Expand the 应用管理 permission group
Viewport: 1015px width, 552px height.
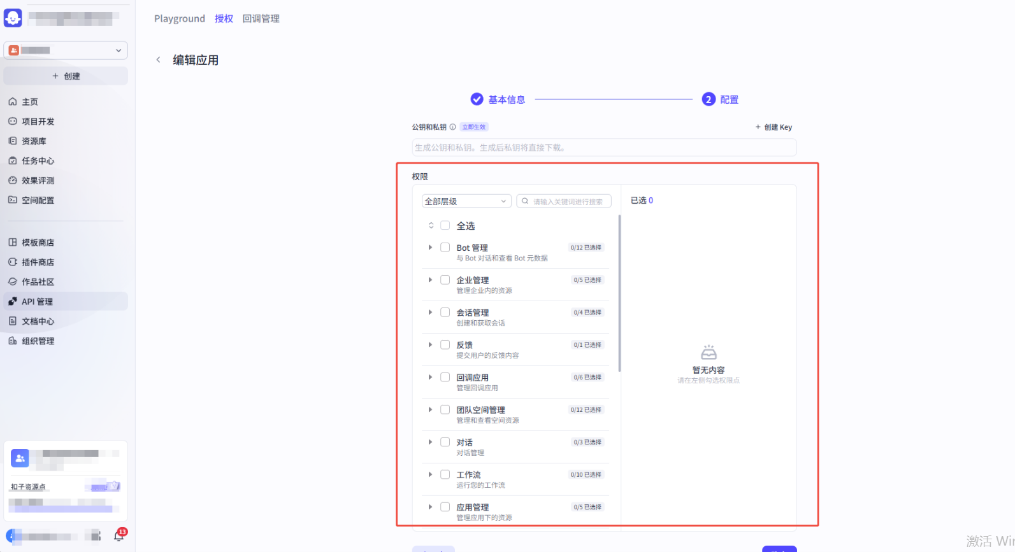(x=431, y=507)
